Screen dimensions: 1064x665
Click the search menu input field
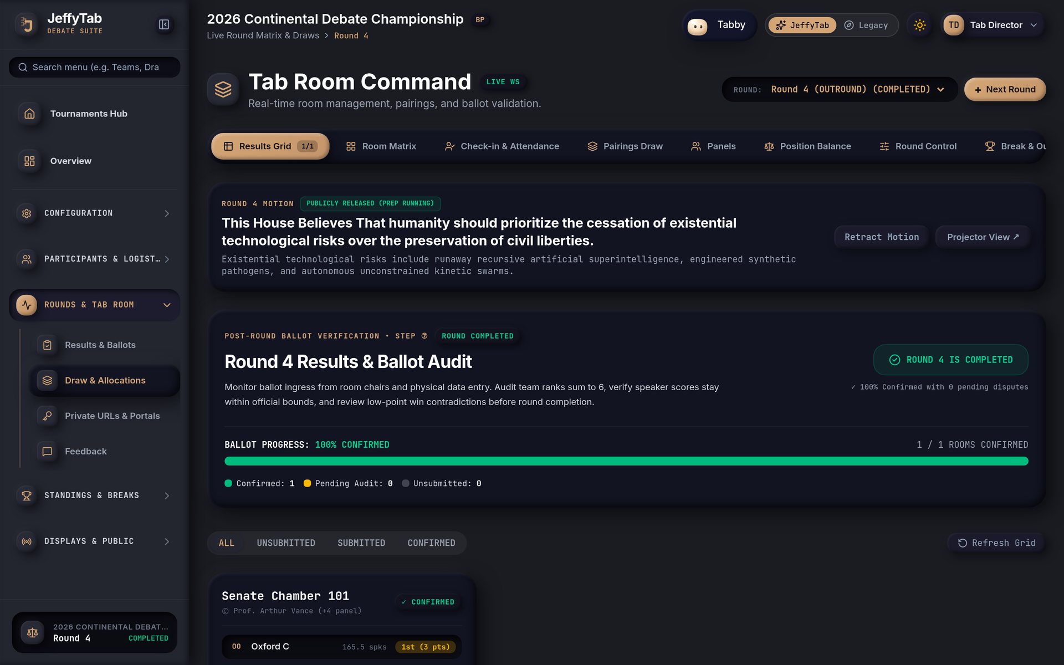(x=94, y=67)
